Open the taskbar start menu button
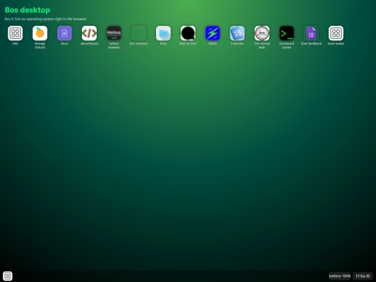 click(x=8, y=276)
